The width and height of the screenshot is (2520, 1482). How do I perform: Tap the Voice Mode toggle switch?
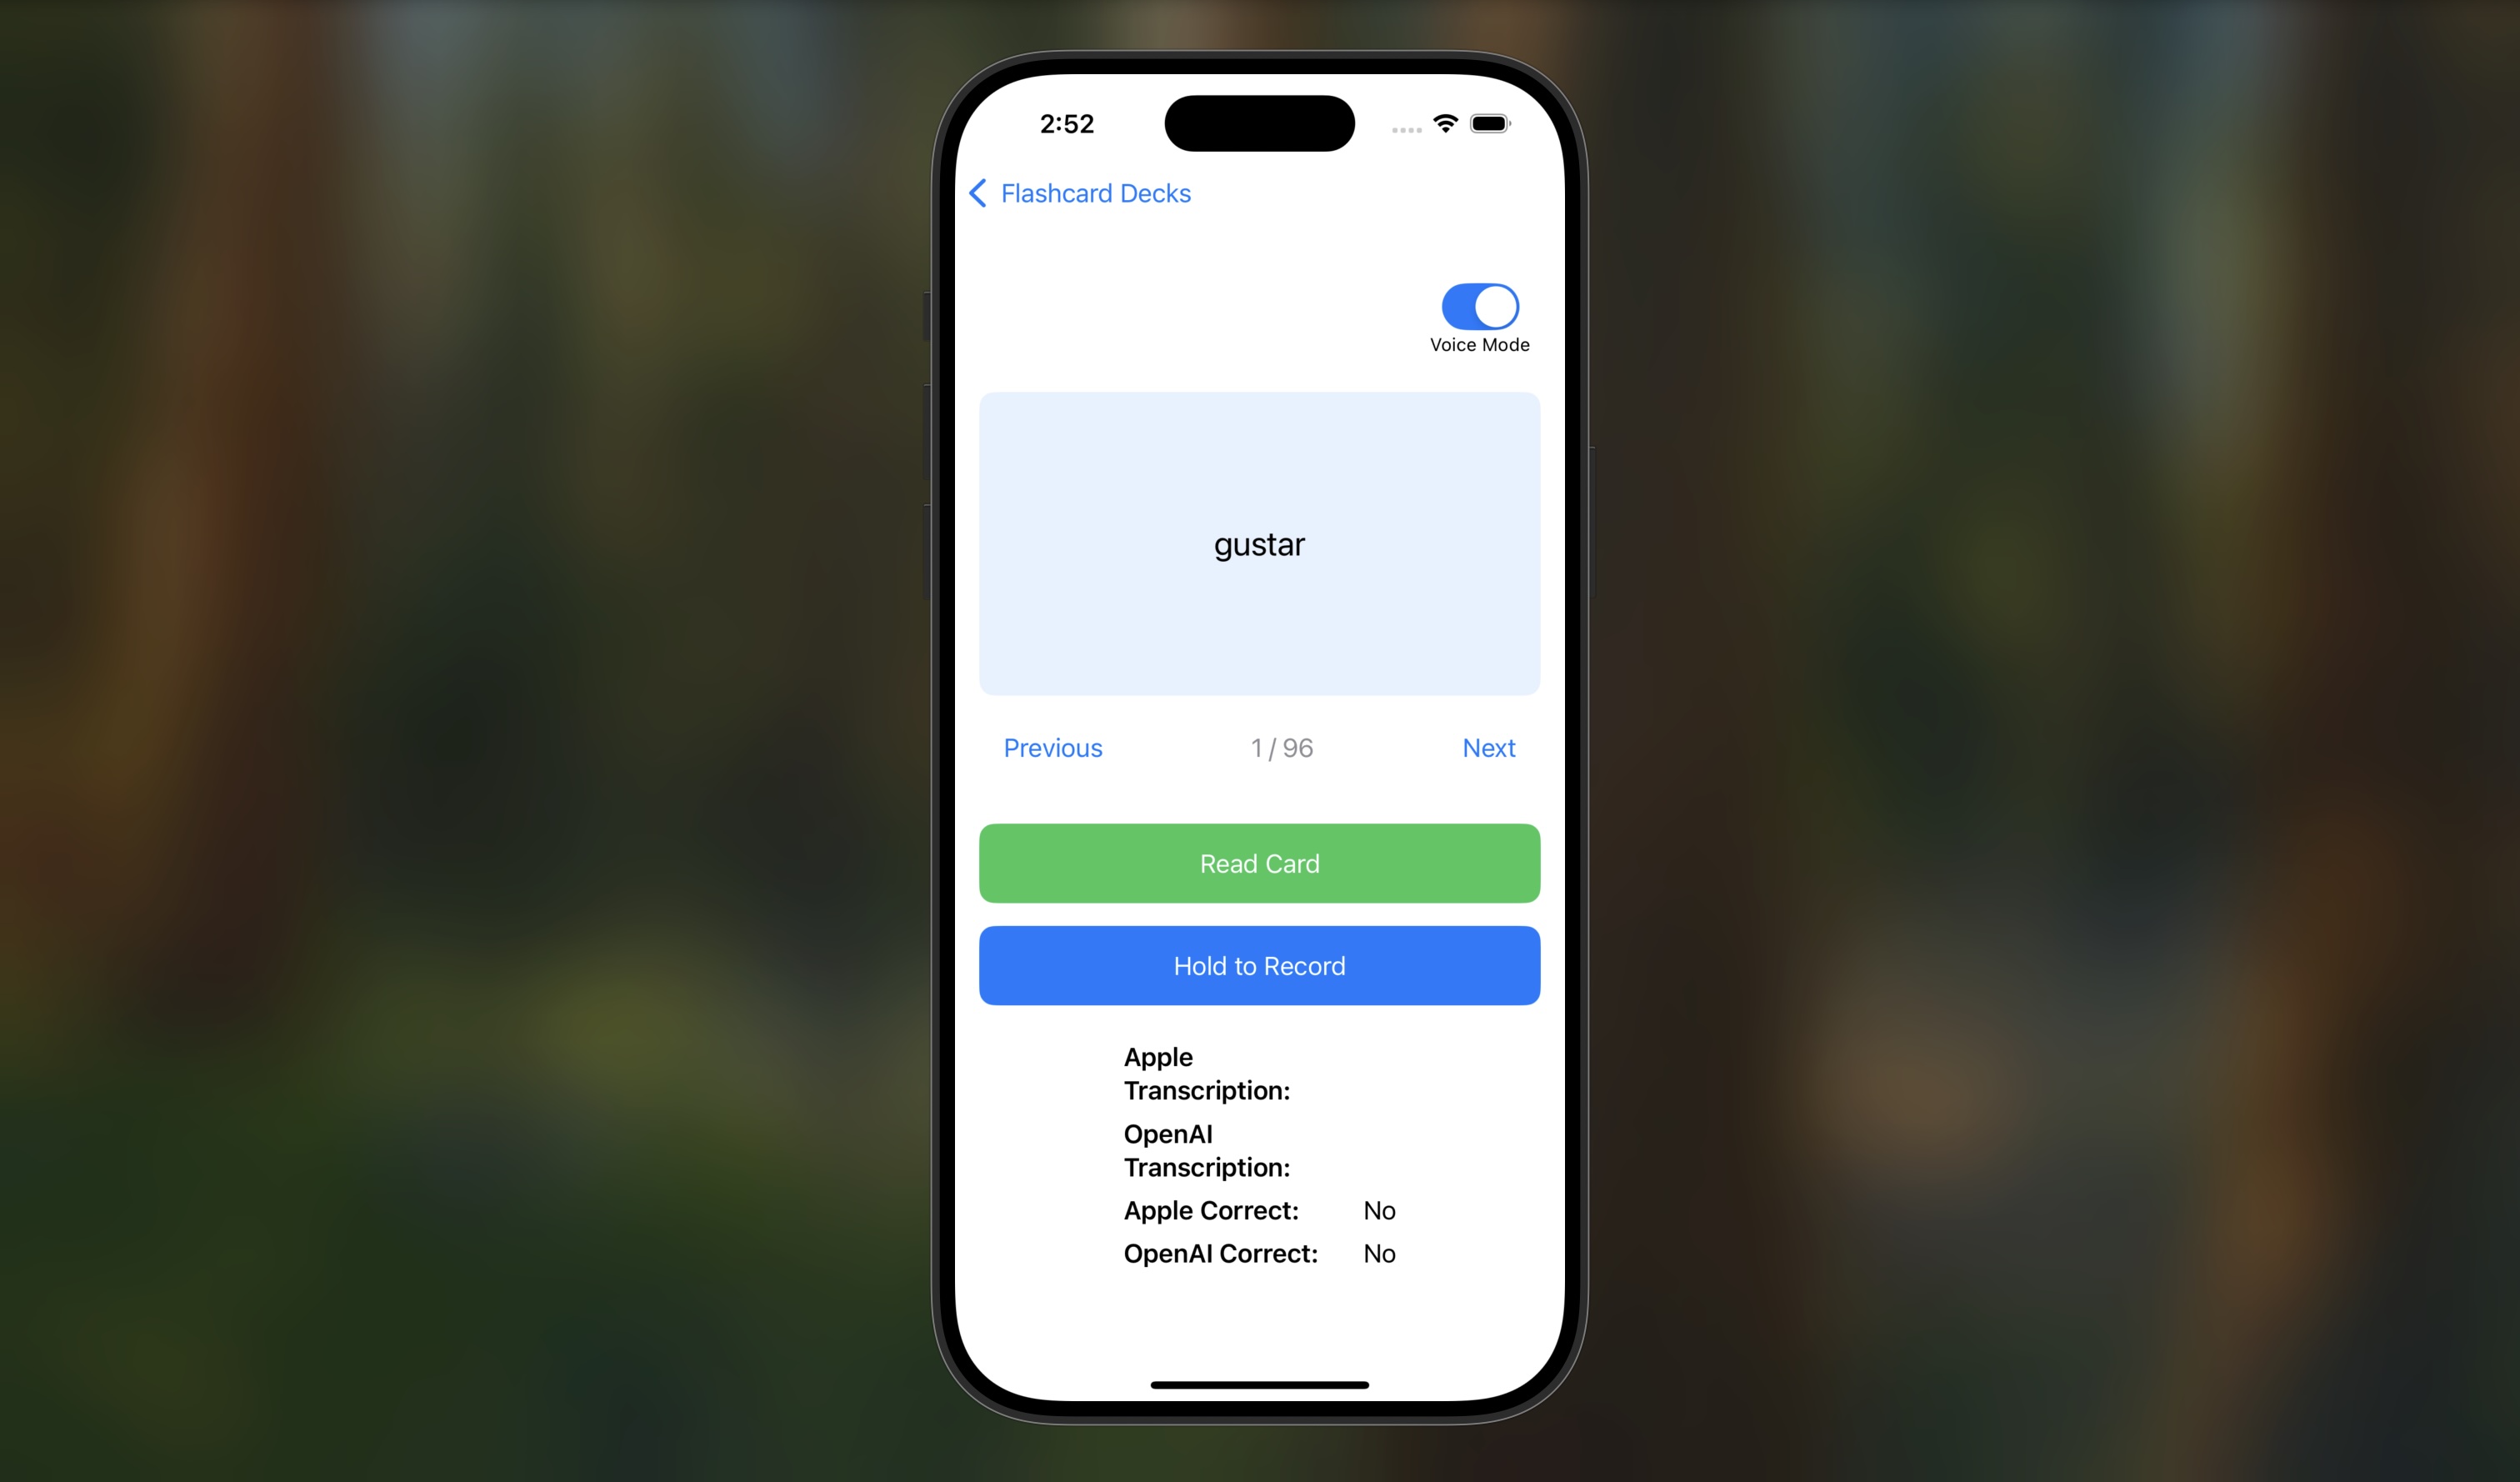[1477, 305]
